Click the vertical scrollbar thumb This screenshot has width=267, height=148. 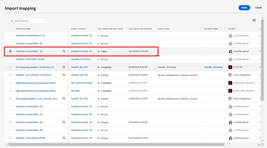(x=262, y=60)
